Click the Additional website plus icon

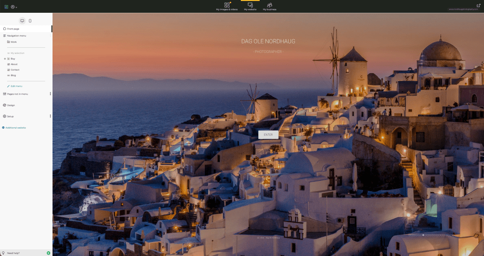(3, 128)
